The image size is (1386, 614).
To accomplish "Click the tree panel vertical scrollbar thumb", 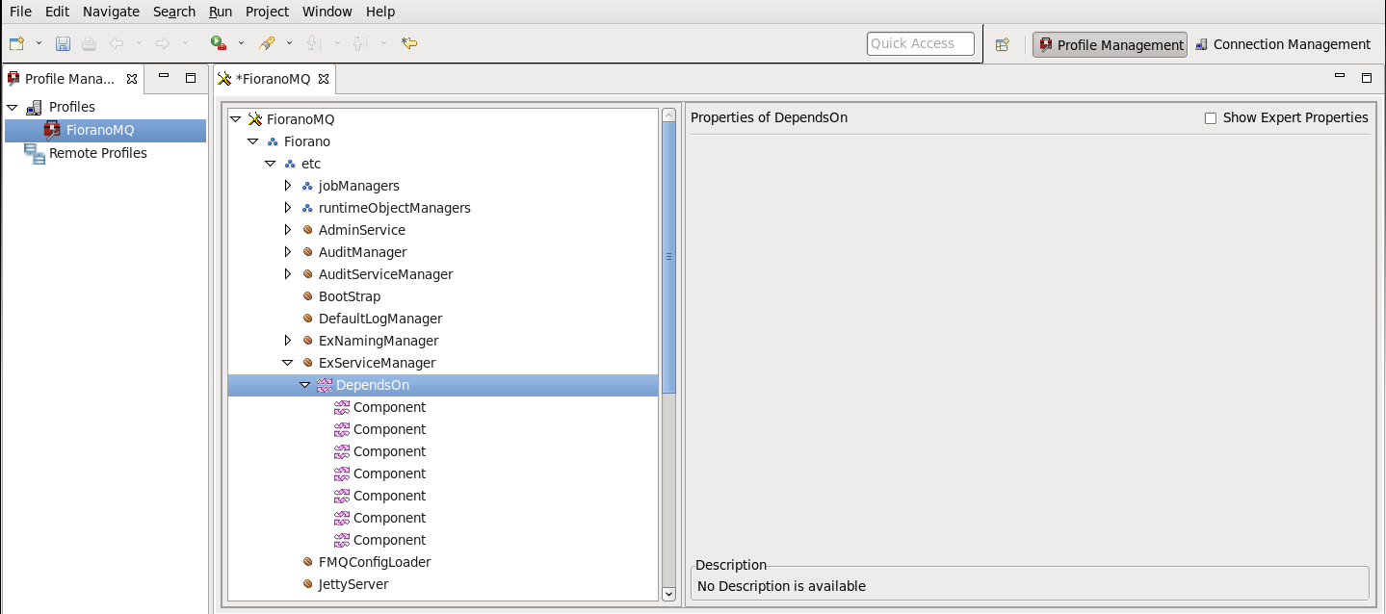I will click(x=669, y=257).
